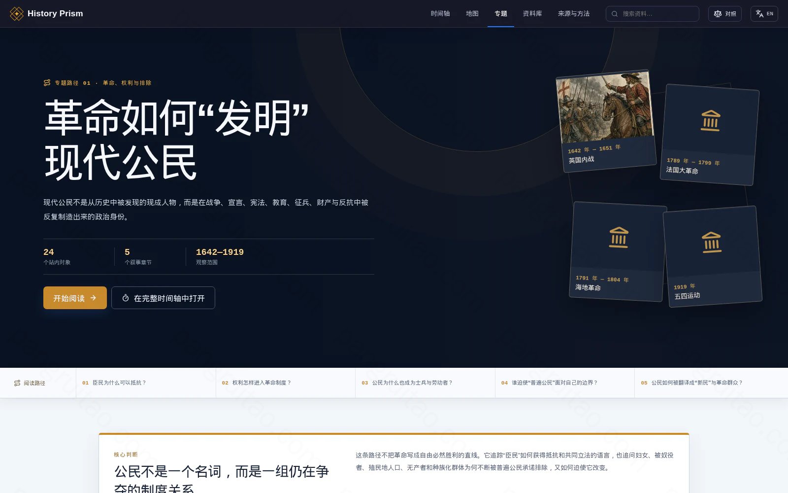The width and height of the screenshot is (788, 493).
Task: Open the 时间轴 nav item
Action: (440, 14)
